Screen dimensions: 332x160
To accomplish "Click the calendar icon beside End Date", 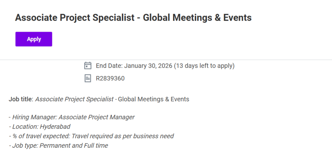I will pos(88,66).
